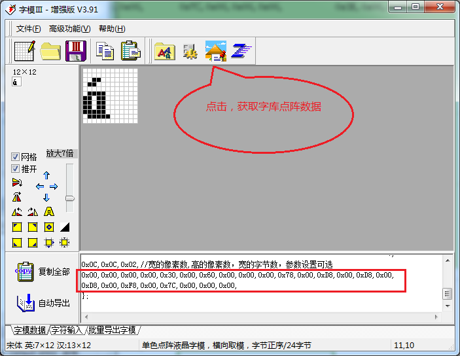Save using the purple floppy disk icon

tap(76, 50)
